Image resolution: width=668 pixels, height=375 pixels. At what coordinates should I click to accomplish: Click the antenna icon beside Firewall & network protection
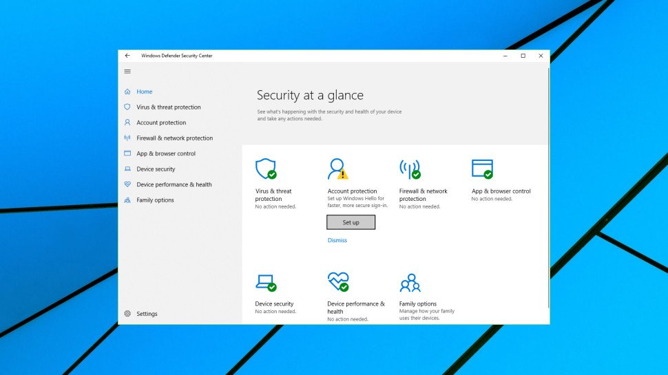127,138
